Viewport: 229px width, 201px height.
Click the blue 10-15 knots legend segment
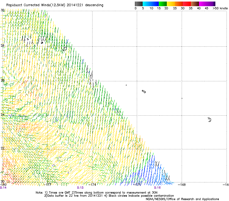155,4
